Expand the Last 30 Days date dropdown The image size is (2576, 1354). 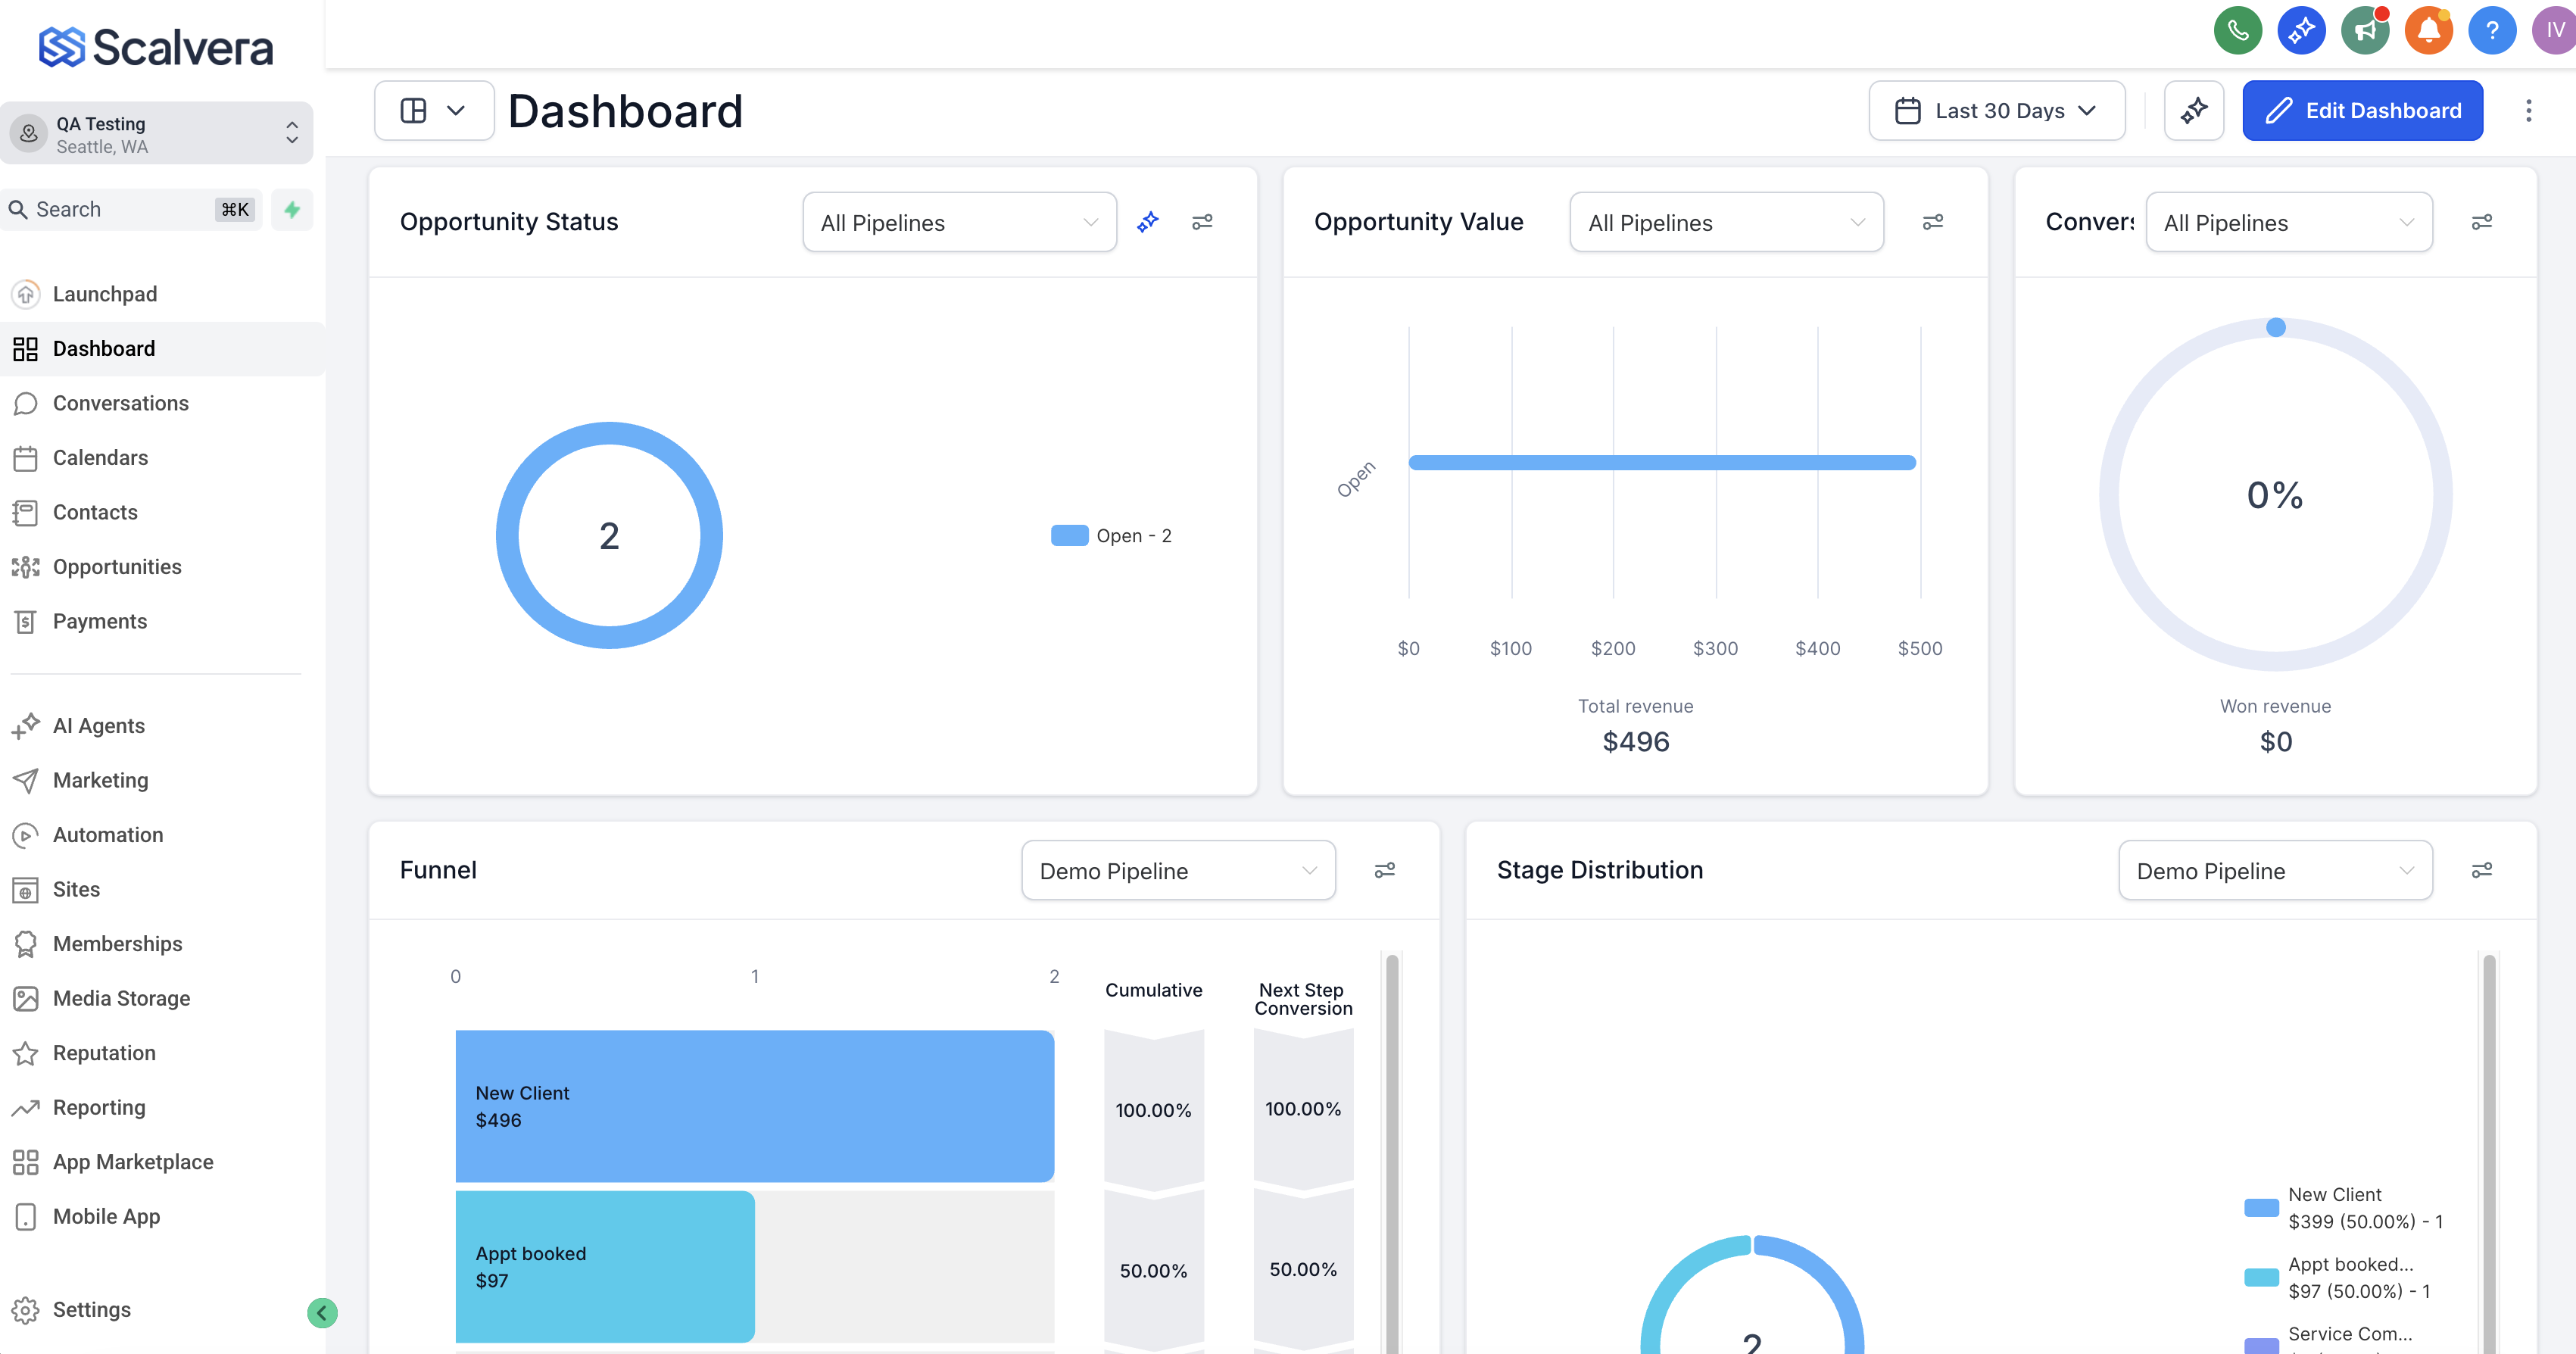pyautogui.click(x=1996, y=110)
